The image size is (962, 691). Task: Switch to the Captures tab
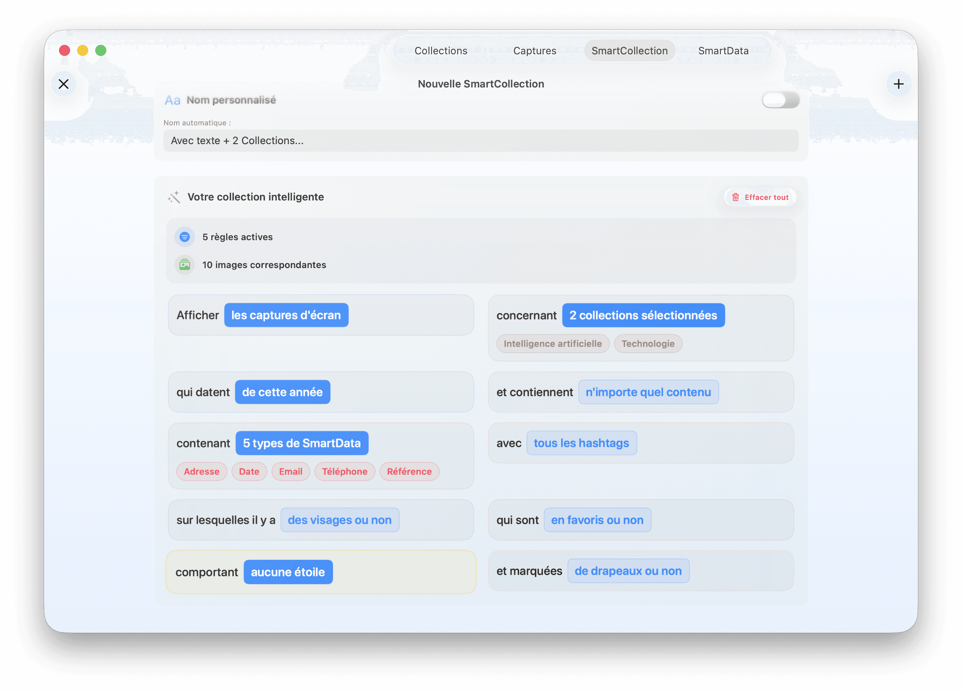[x=535, y=51]
